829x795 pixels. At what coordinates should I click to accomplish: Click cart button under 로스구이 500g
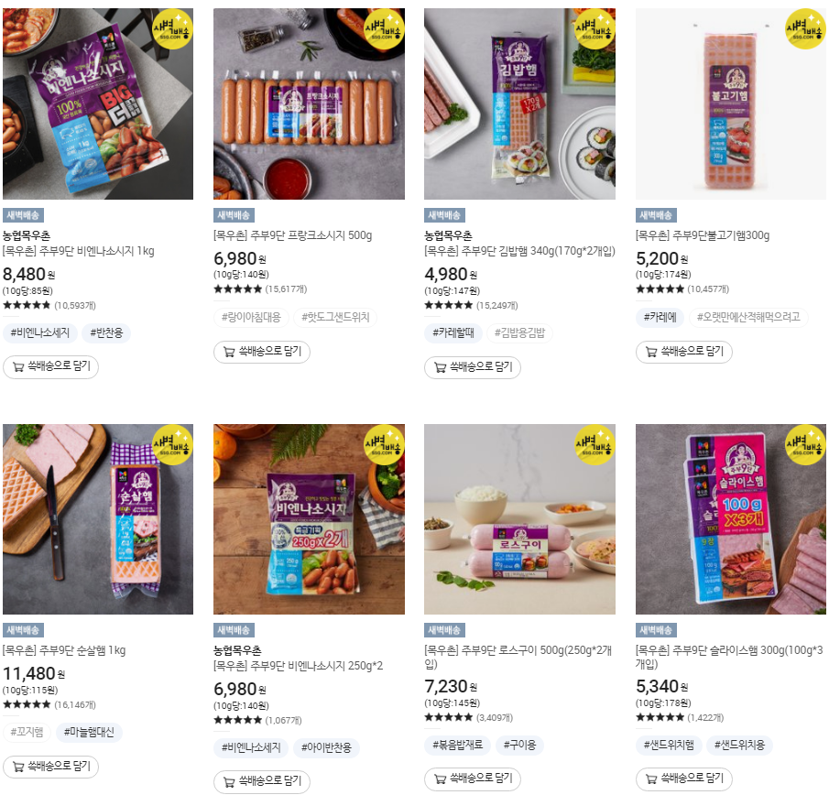tap(472, 779)
